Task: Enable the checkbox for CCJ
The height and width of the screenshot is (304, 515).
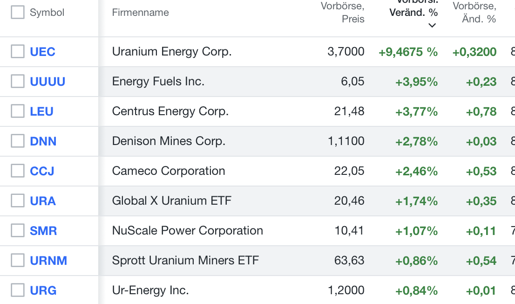Action: tap(18, 171)
